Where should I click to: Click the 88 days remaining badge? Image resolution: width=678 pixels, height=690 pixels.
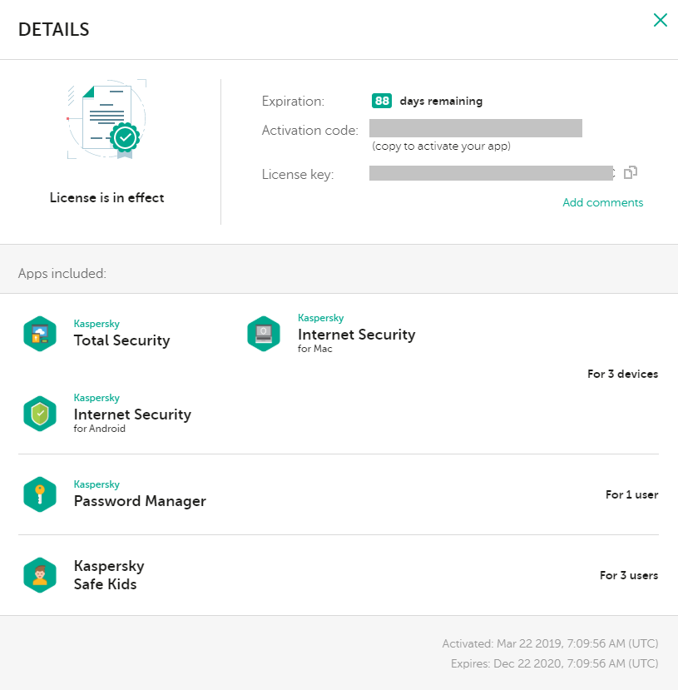click(382, 101)
